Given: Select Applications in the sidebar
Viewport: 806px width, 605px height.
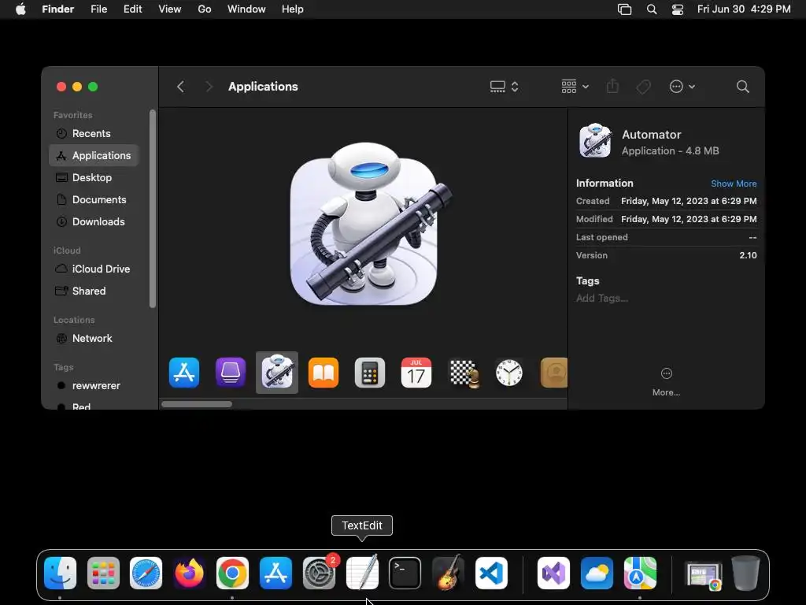Looking at the screenshot, I should click(x=94, y=155).
